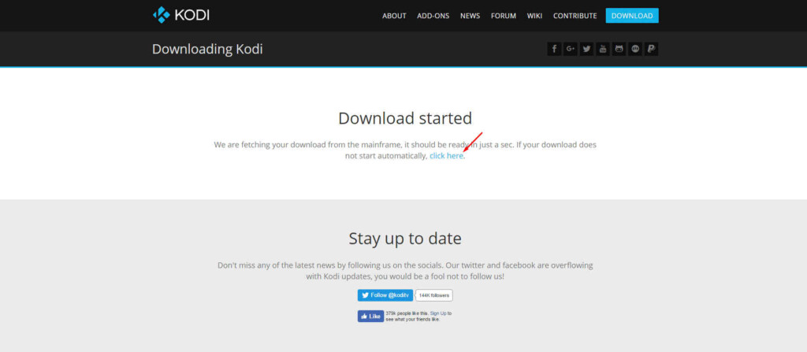Open the Contribute page
Image resolution: width=807 pixels, height=352 pixels.
(575, 16)
